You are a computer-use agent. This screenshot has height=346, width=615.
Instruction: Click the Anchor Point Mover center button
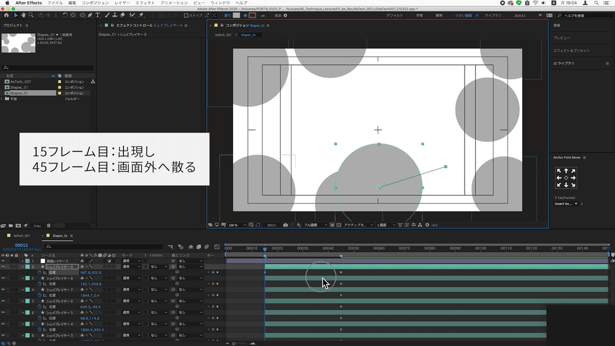(566, 177)
